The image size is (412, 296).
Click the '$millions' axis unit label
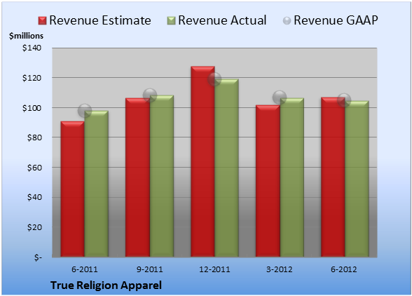tap(26, 36)
